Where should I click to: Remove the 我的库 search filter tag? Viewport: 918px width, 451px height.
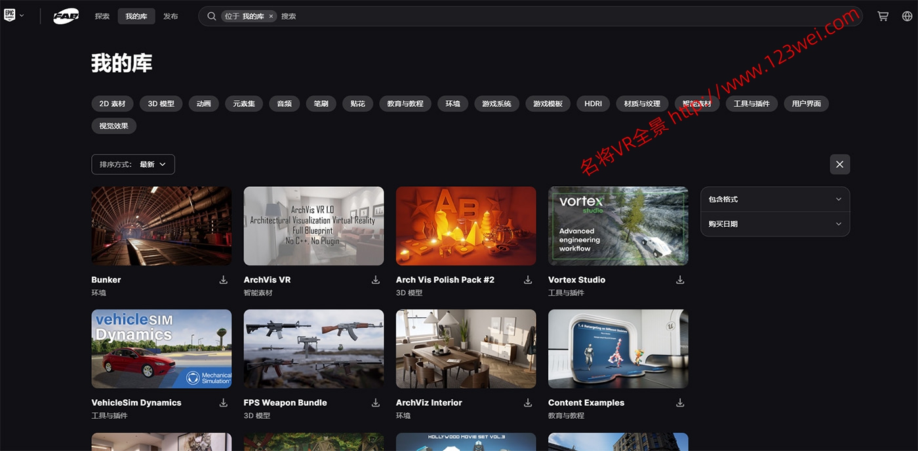click(271, 16)
